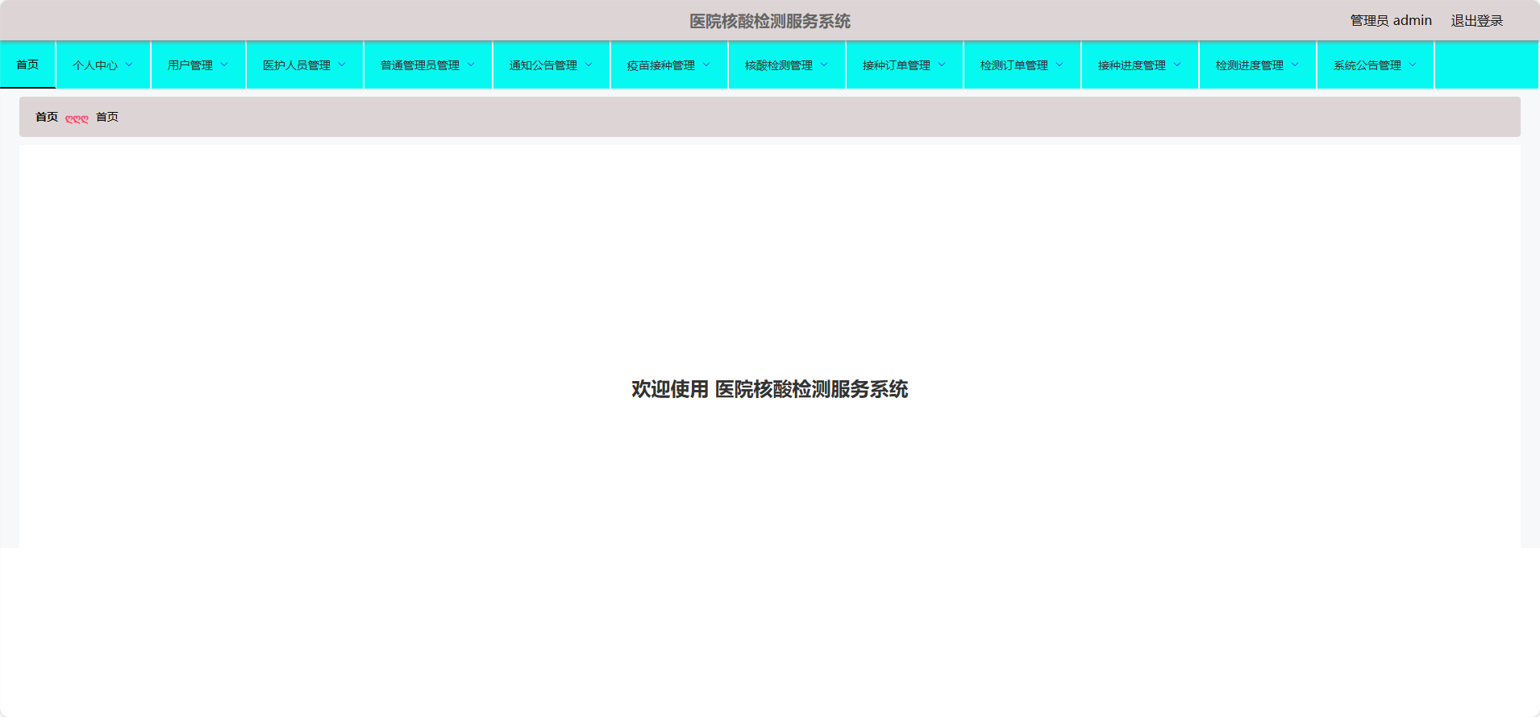Open the 首页 menu tab
Screen dimensions: 1540x717
click(x=27, y=64)
